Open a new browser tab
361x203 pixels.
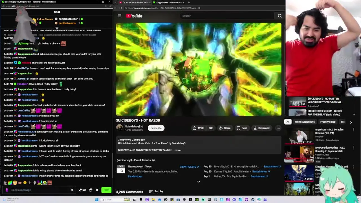[x=189, y=3]
